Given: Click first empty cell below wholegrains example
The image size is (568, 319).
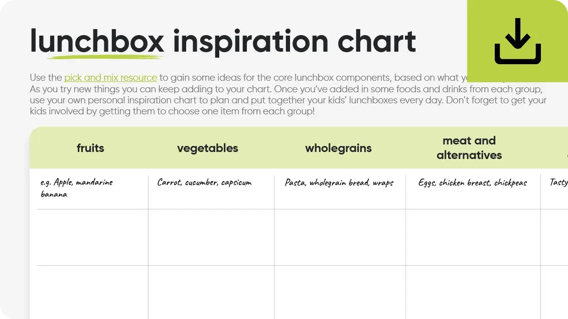Looking at the screenshot, I should [x=340, y=237].
